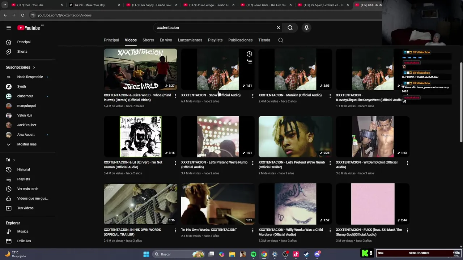Open Spotify from the taskbar
Viewport: 463px width, 260px height.
(254, 254)
